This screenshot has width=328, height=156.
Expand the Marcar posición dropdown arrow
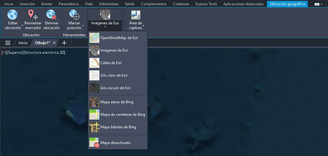tap(83, 26)
